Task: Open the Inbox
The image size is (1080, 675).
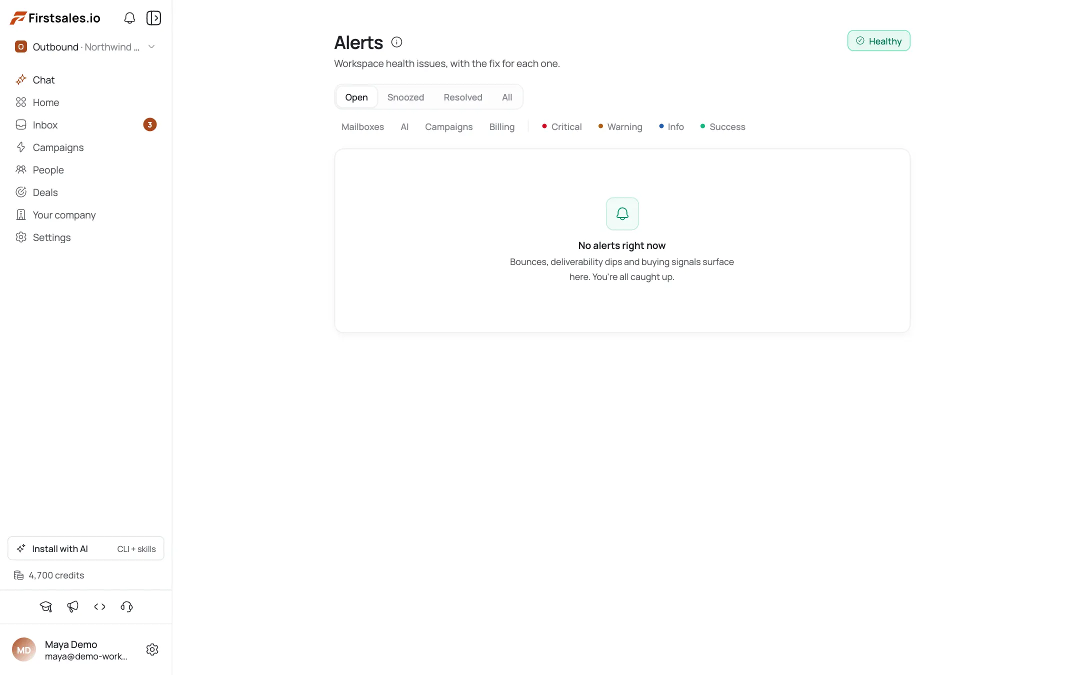Action: (86, 125)
